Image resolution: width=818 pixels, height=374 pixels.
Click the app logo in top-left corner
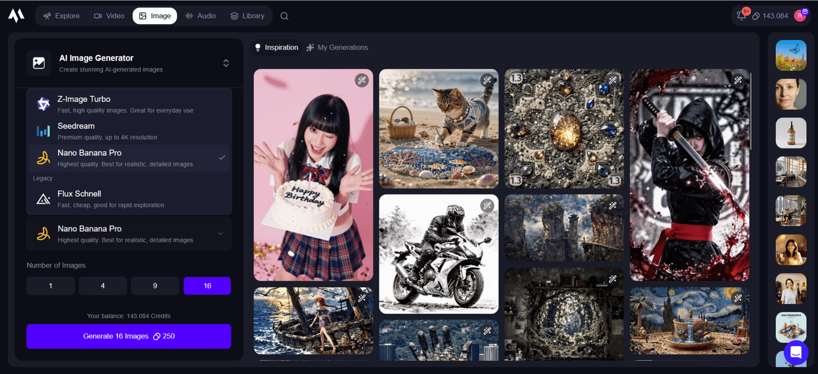coord(16,15)
